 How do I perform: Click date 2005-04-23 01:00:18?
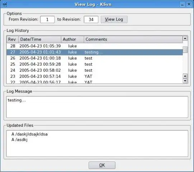(x=40, y=58)
